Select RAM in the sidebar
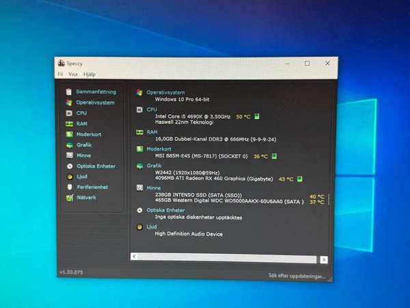This screenshot has height=308, width=410. [x=82, y=124]
